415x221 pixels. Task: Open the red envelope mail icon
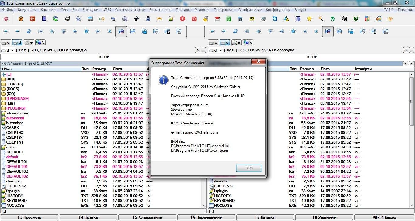(x=217, y=19)
